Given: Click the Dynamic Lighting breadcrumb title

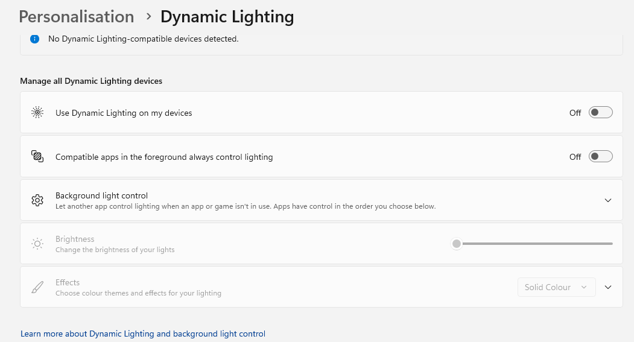Looking at the screenshot, I should (227, 17).
